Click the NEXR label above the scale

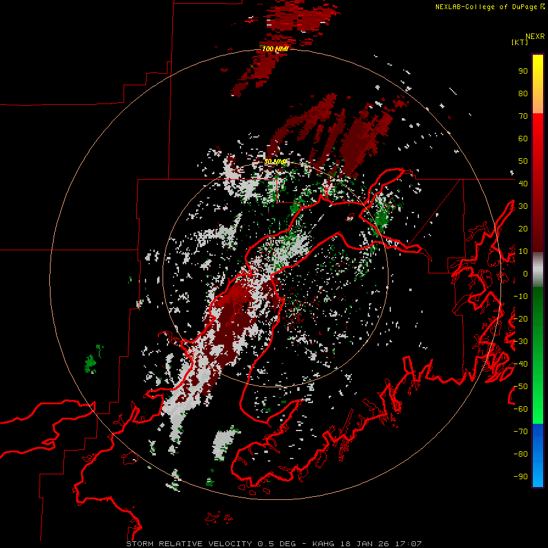[535, 37]
